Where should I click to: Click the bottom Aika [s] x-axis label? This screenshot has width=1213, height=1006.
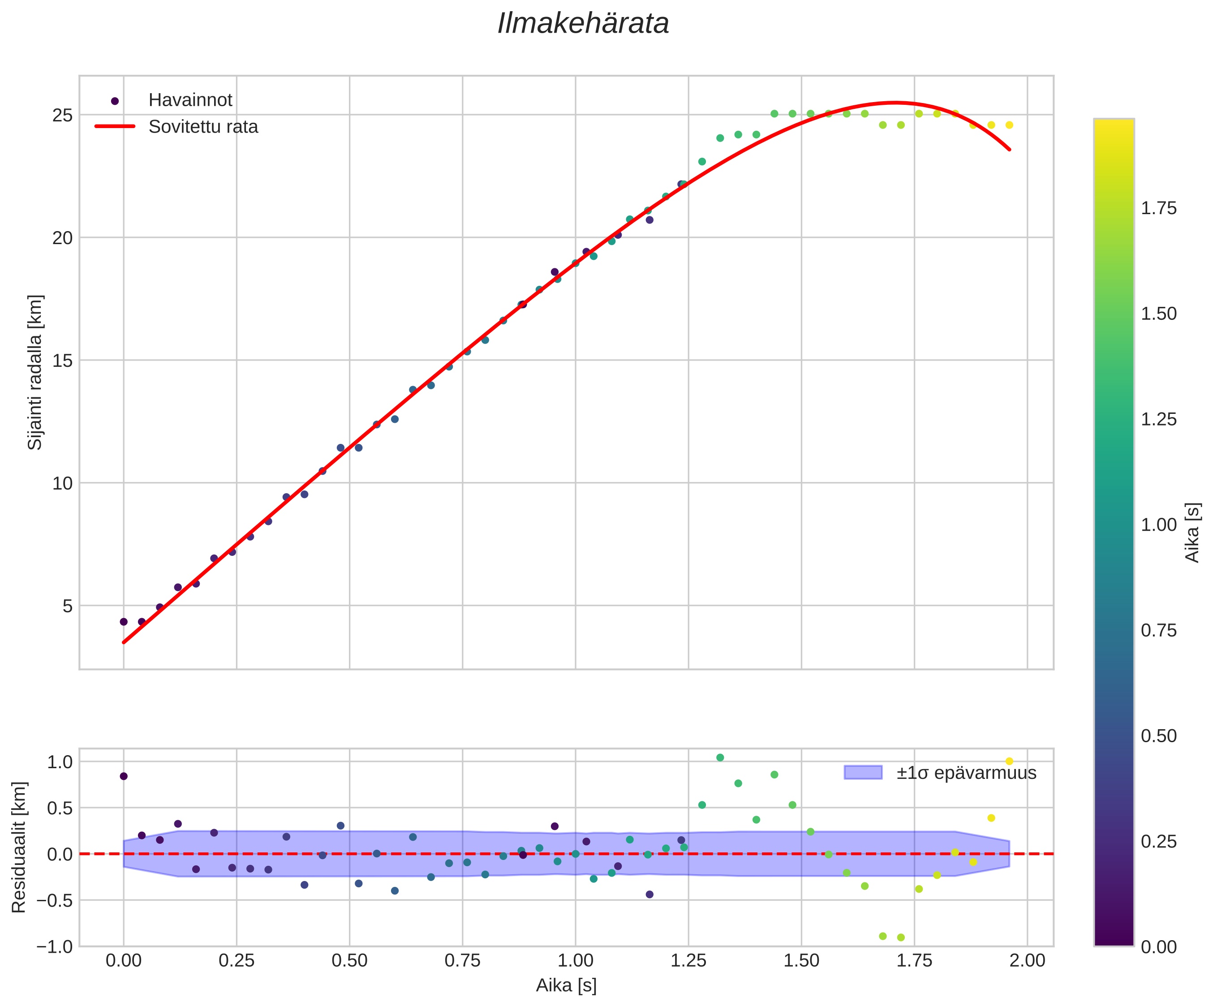(566, 985)
